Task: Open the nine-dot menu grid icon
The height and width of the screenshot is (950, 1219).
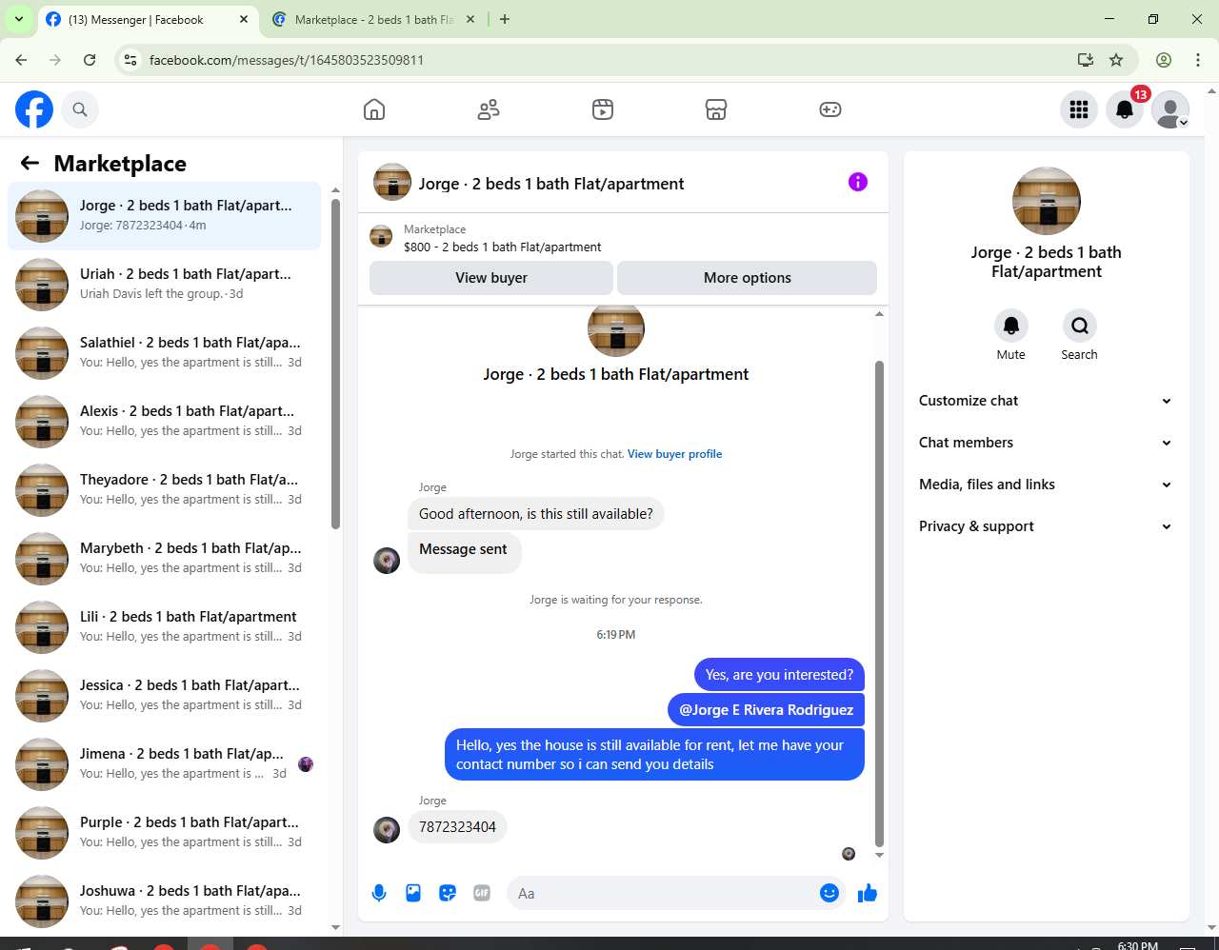Action: [x=1079, y=109]
